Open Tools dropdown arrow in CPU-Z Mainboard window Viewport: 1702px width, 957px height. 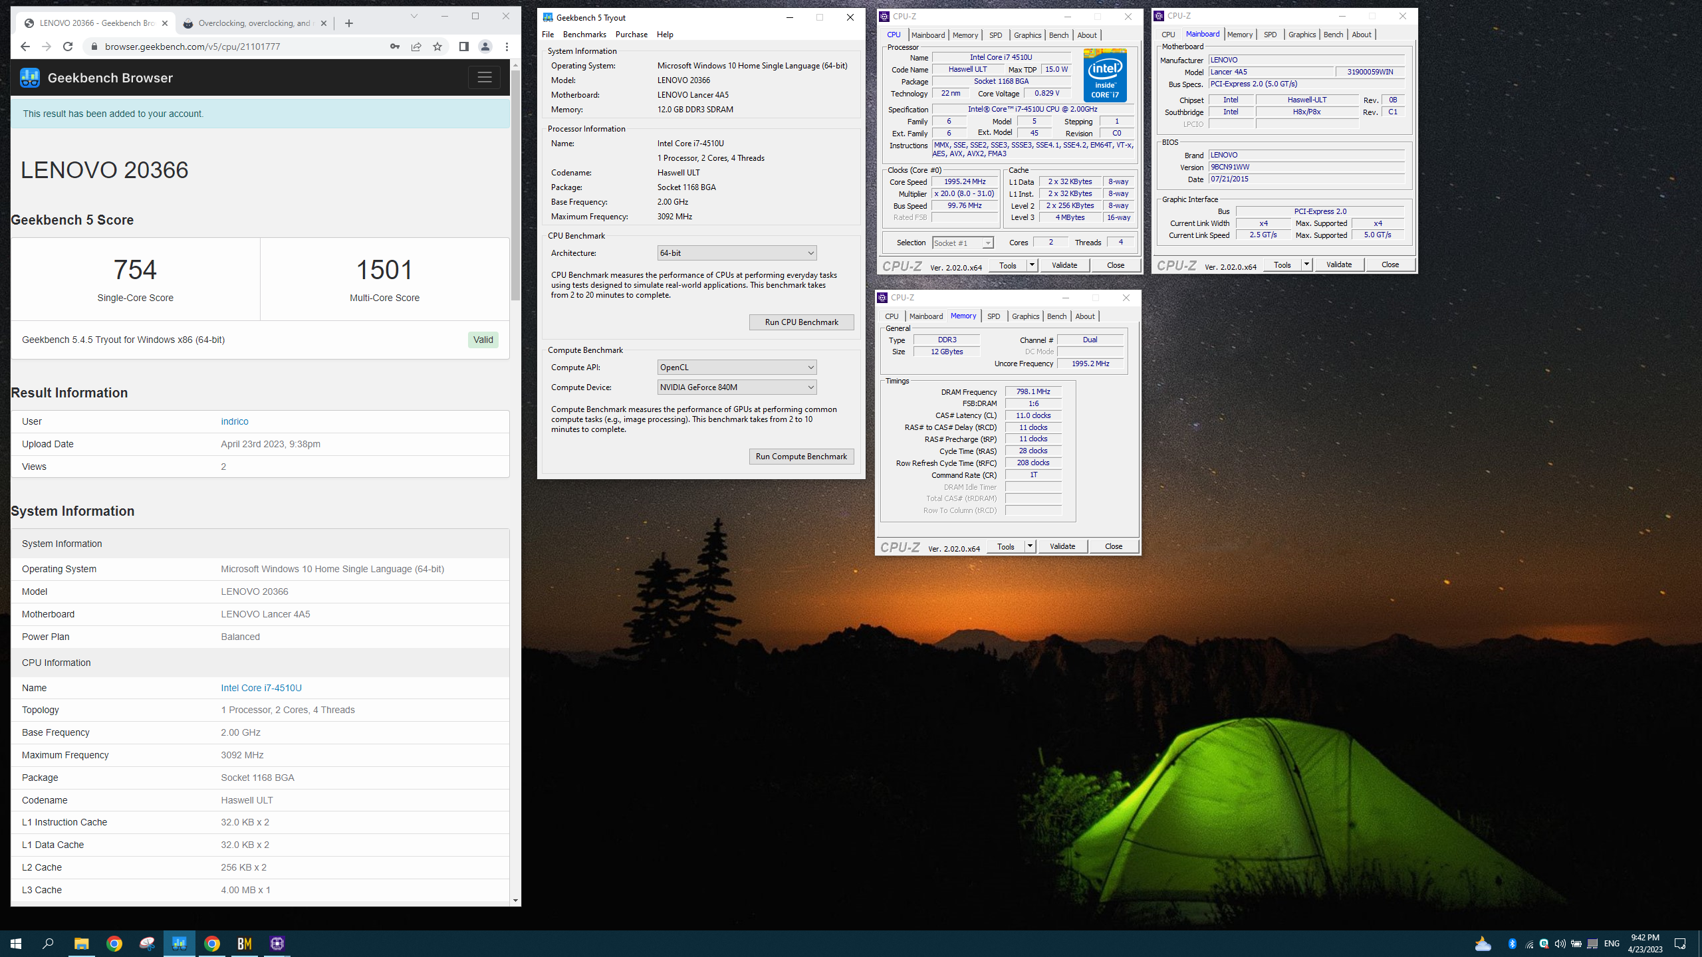point(1306,265)
